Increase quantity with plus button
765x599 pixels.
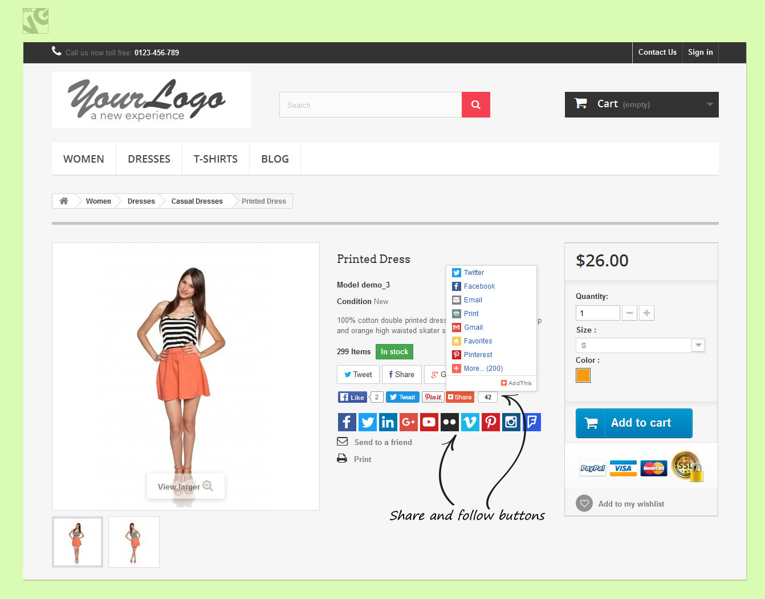tap(646, 313)
